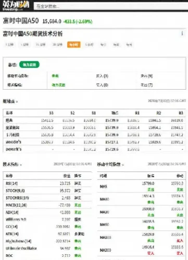Image resolution: width=188 pixels, height=260 pixels.
Task: Click the MA20 moving average row
Action: [x=141, y=212]
